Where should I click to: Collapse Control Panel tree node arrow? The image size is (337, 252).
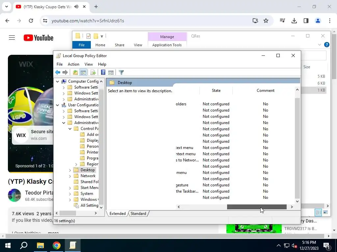[x=70, y=129]
